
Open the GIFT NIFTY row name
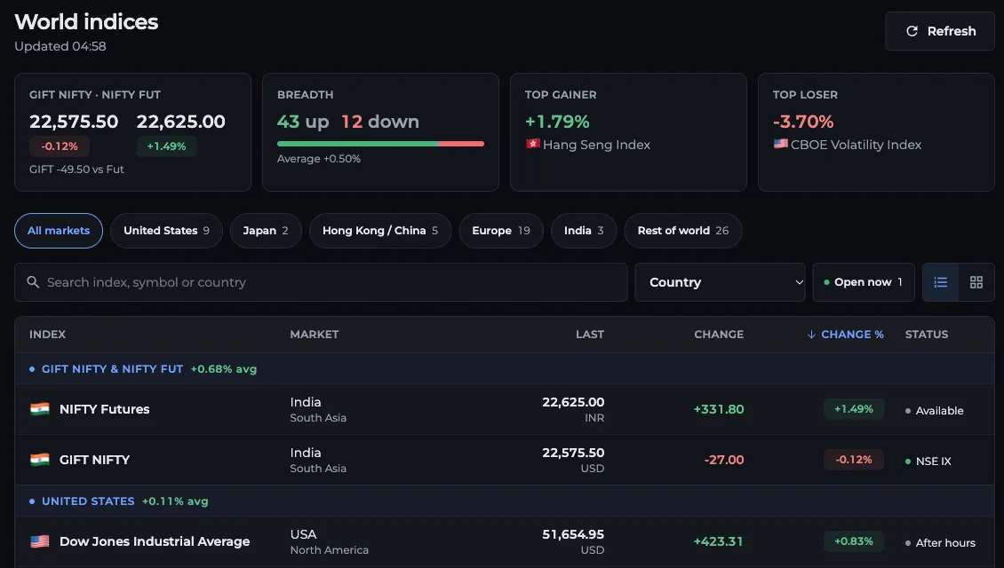point(95,460)
